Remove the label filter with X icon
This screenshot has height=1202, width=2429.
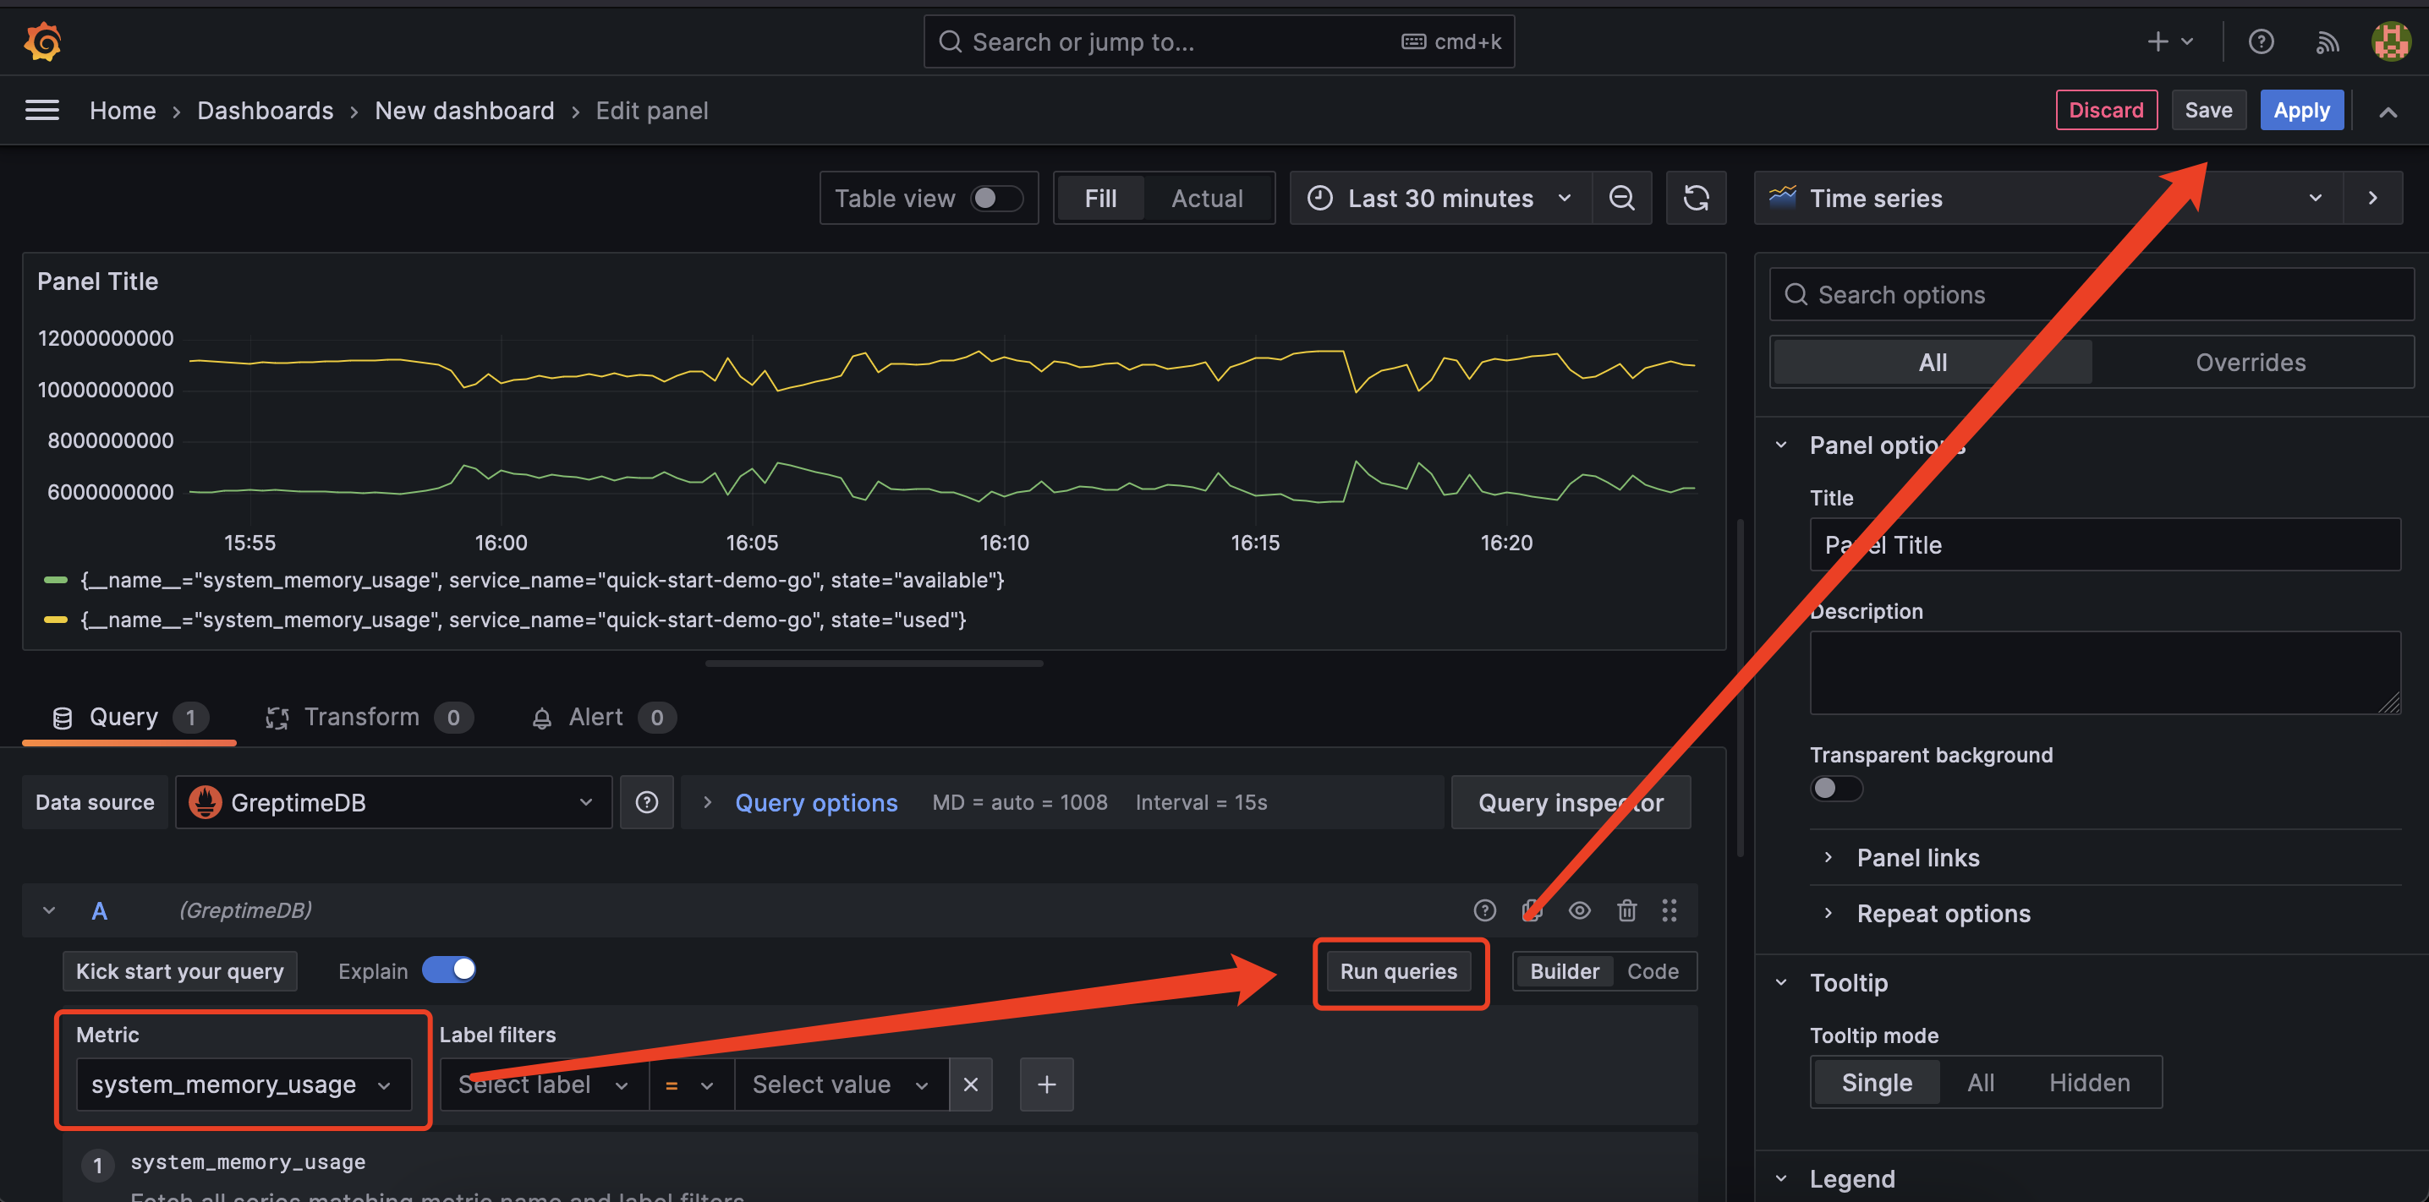[970, 1085]
